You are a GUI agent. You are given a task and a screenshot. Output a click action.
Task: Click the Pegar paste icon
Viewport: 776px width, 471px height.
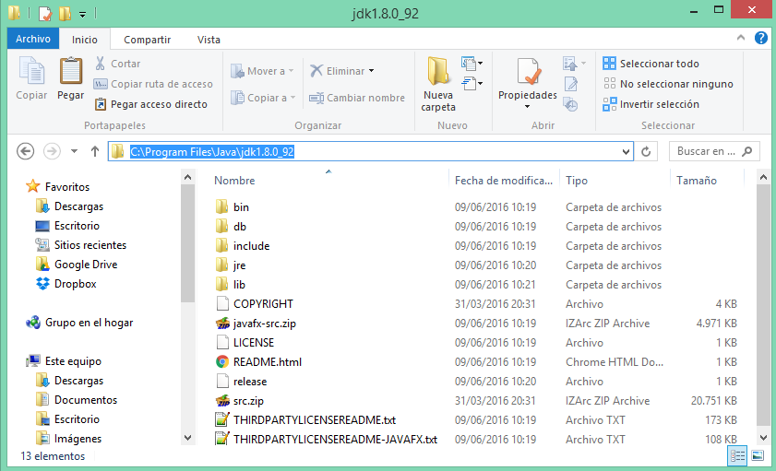[x=71, y=71]
